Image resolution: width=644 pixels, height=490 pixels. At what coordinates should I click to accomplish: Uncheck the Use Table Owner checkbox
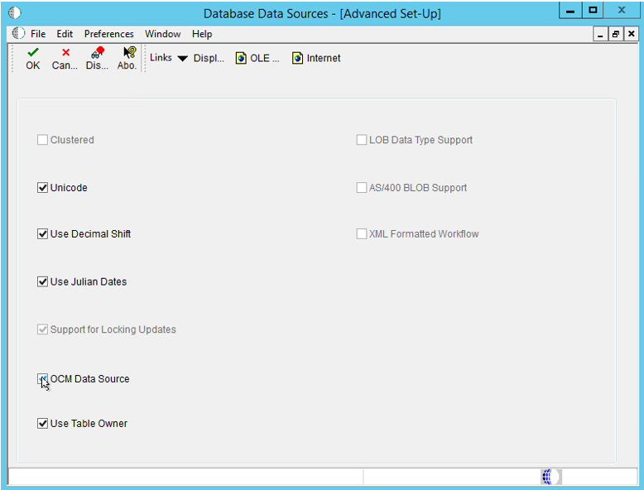(x=42, y=424)
